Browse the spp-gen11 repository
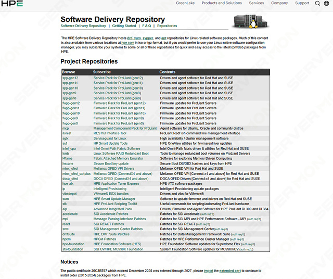Screen dimensions: 333x279 click(70, 83)
